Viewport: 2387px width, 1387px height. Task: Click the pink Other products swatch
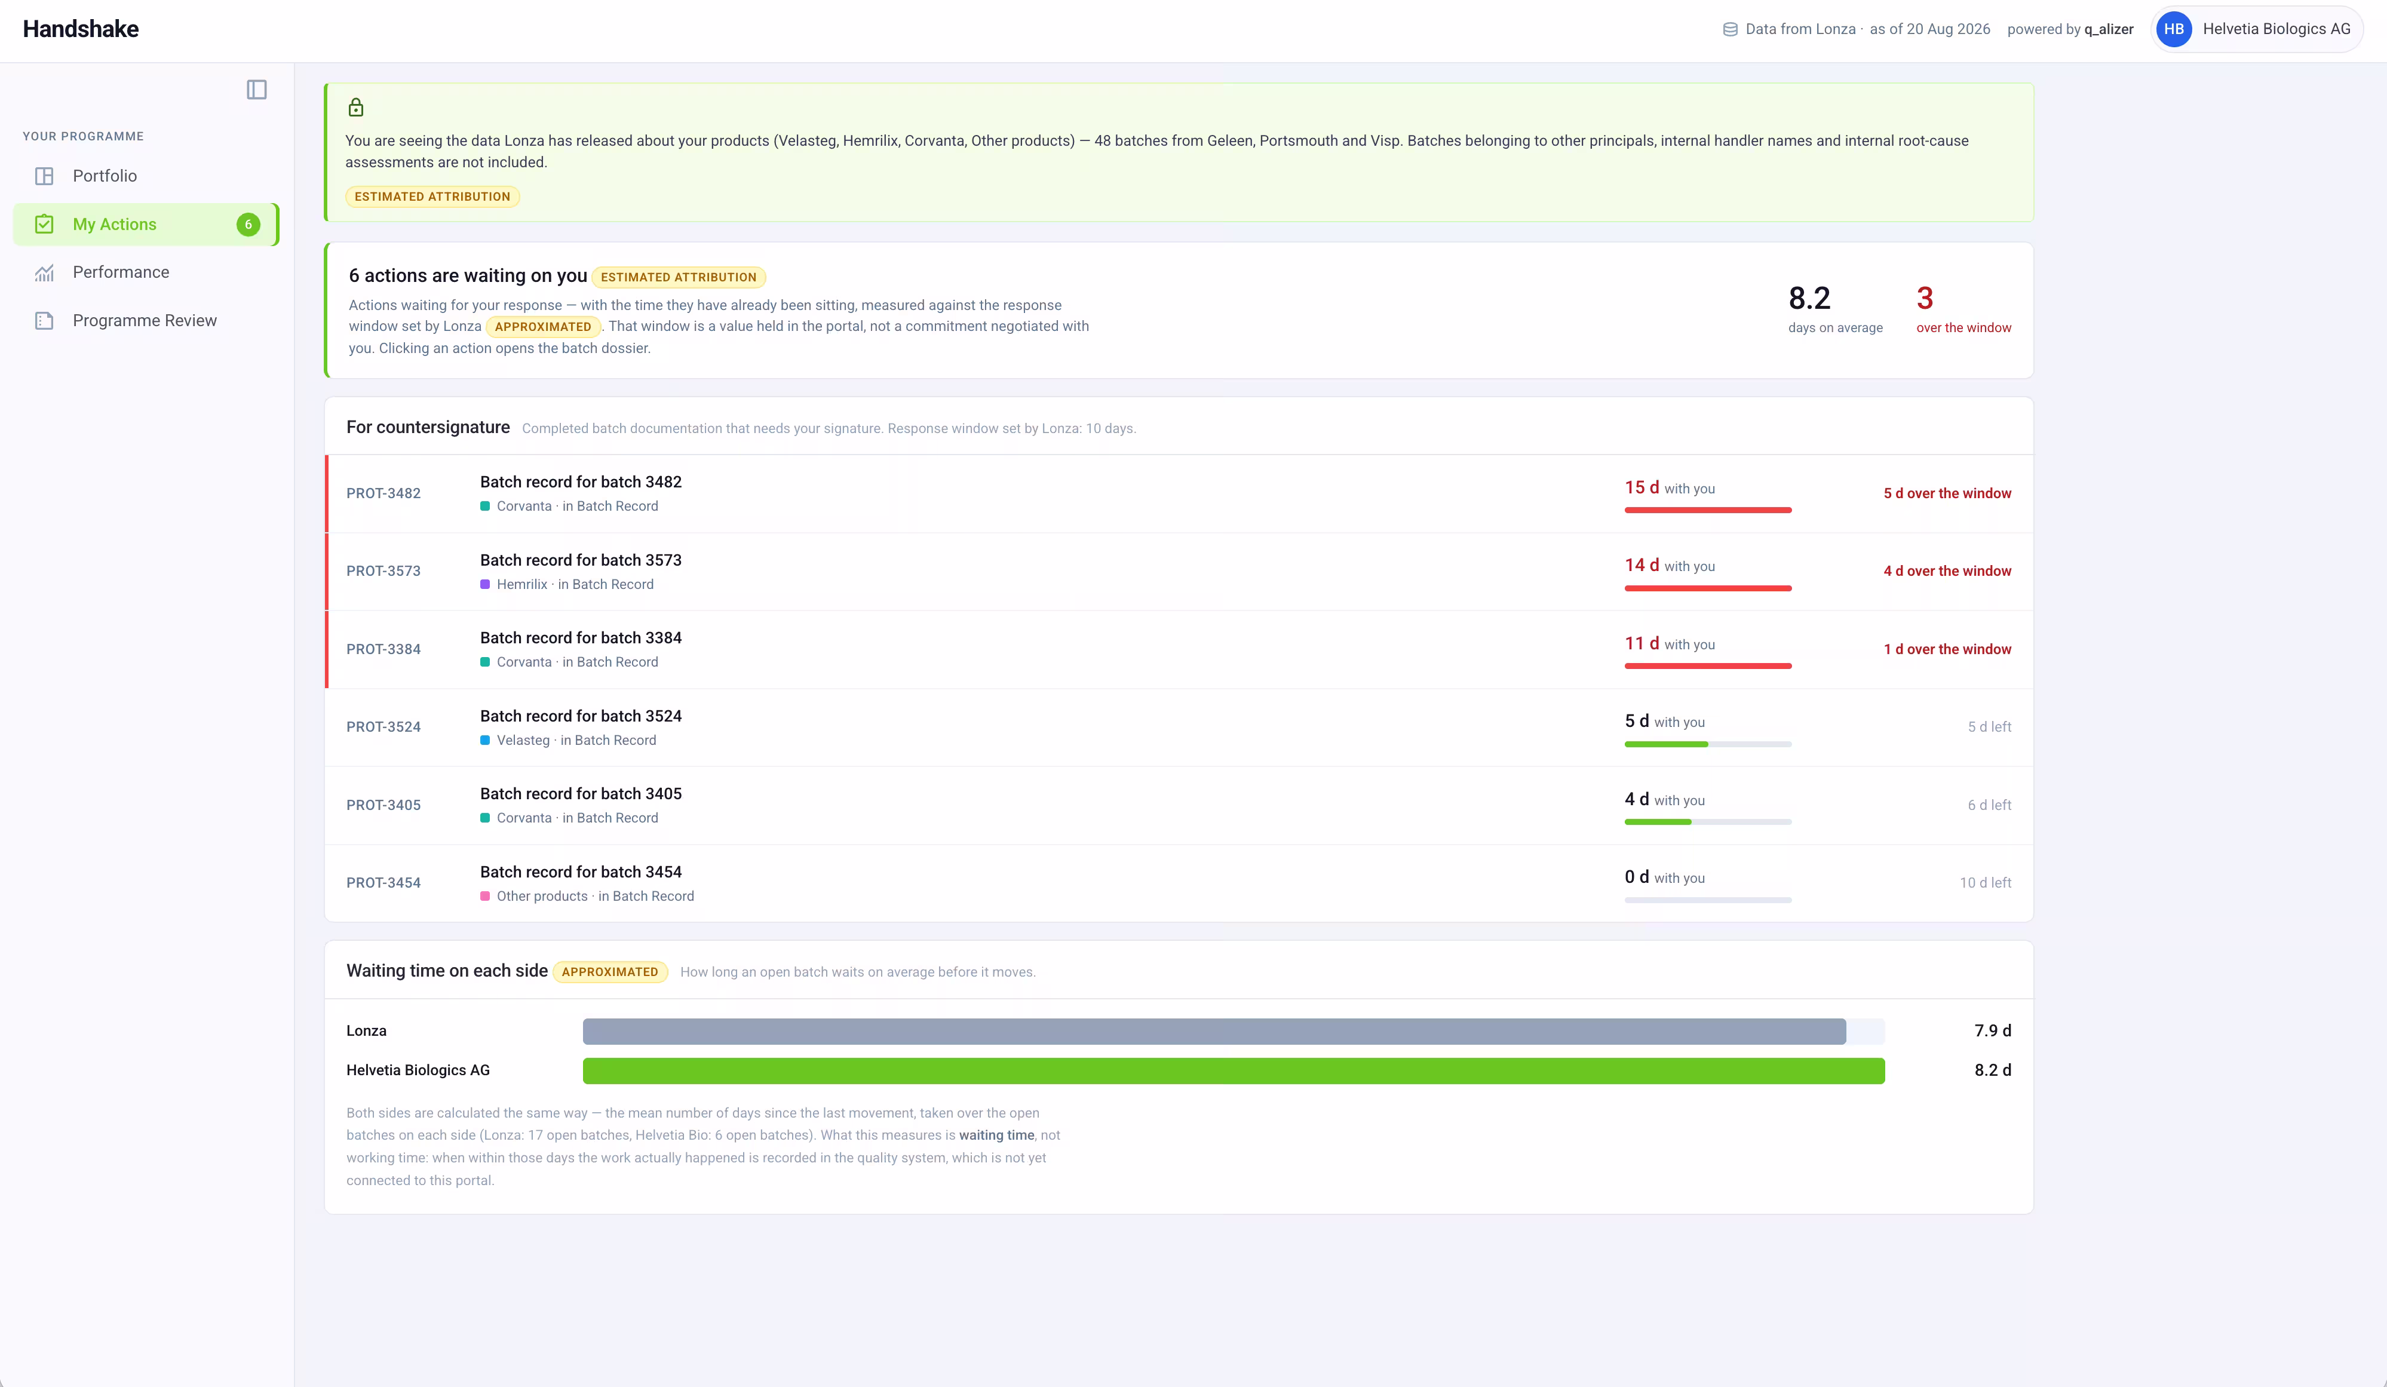click(x=485, y=896)
